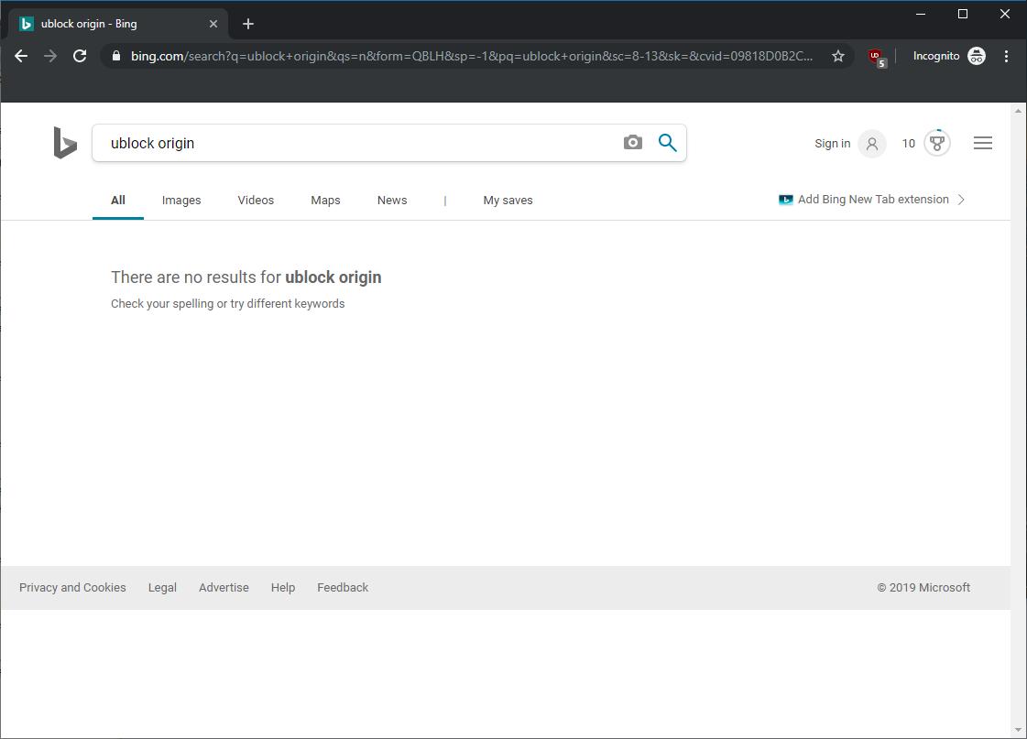Click the uBlock Origin extension icon
Image resolution: width=1027 pixels, height=739 pixels.
(x=877, y=57)
